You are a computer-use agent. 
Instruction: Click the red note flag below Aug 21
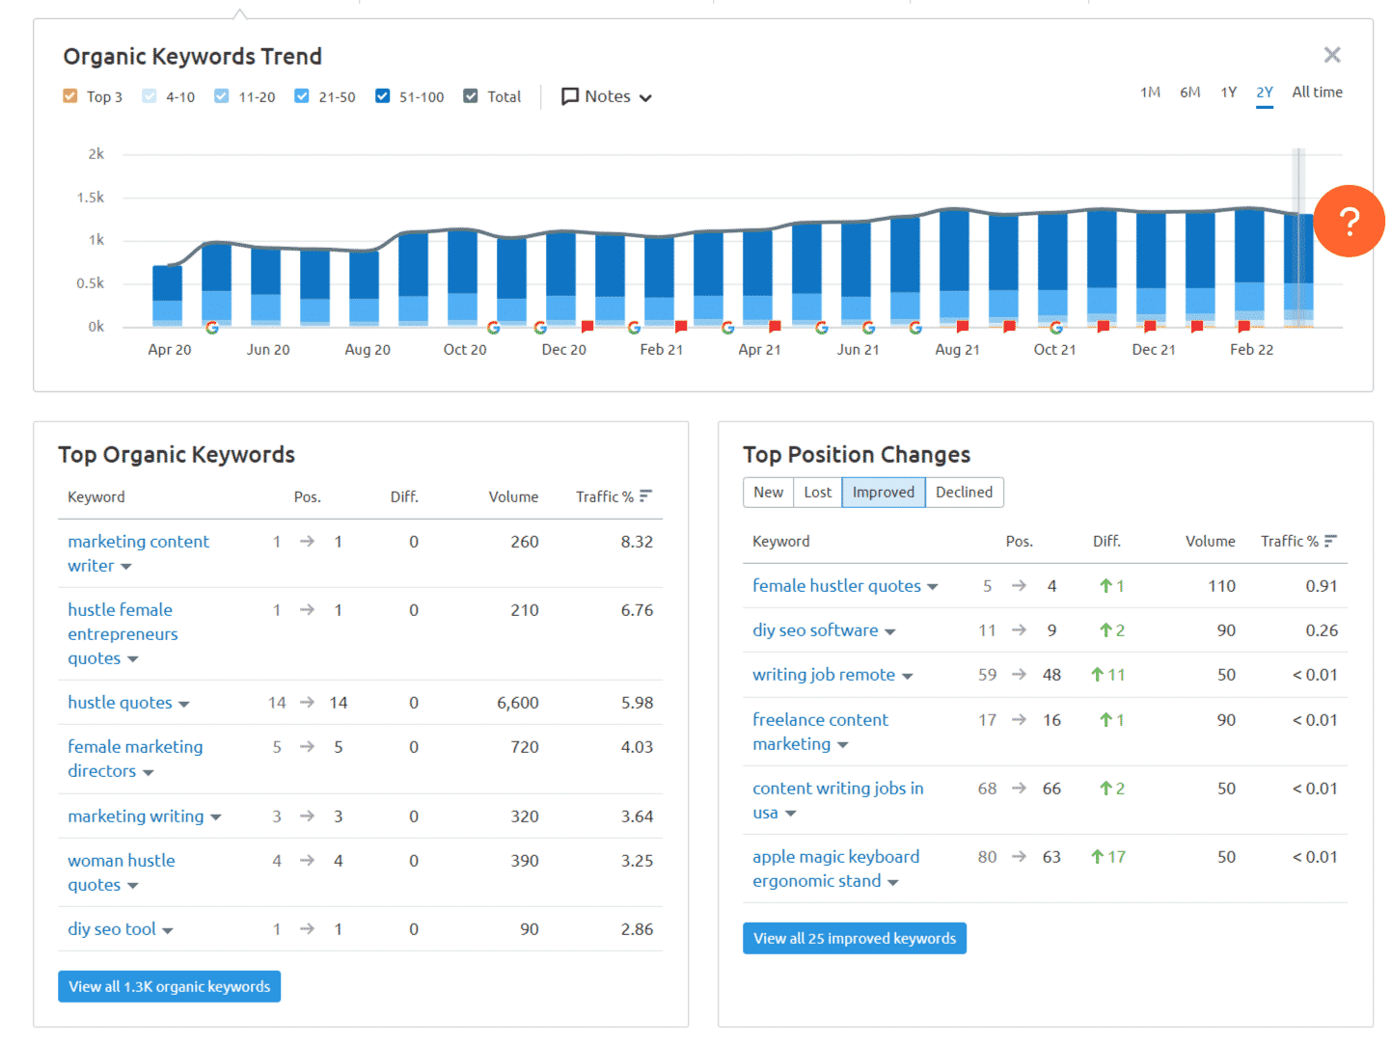point(962,327)
